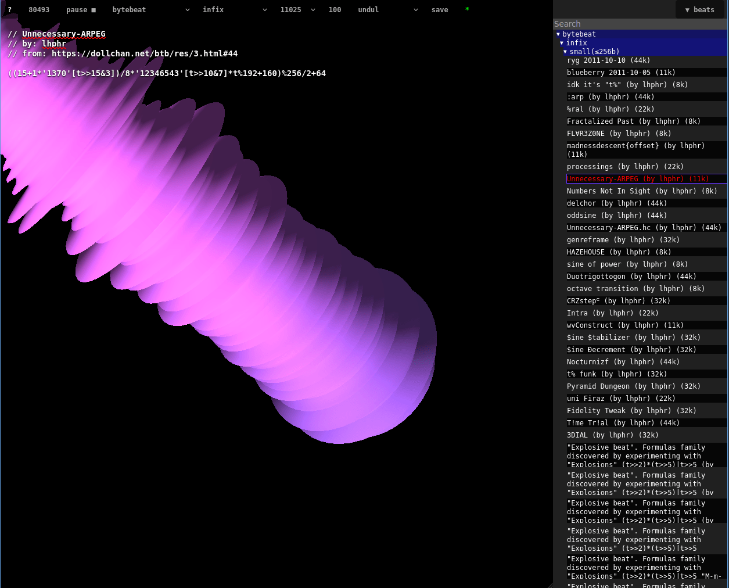The image size is (729, 588).
Task: Click the 80493 time counter
Action: (39, 10)
